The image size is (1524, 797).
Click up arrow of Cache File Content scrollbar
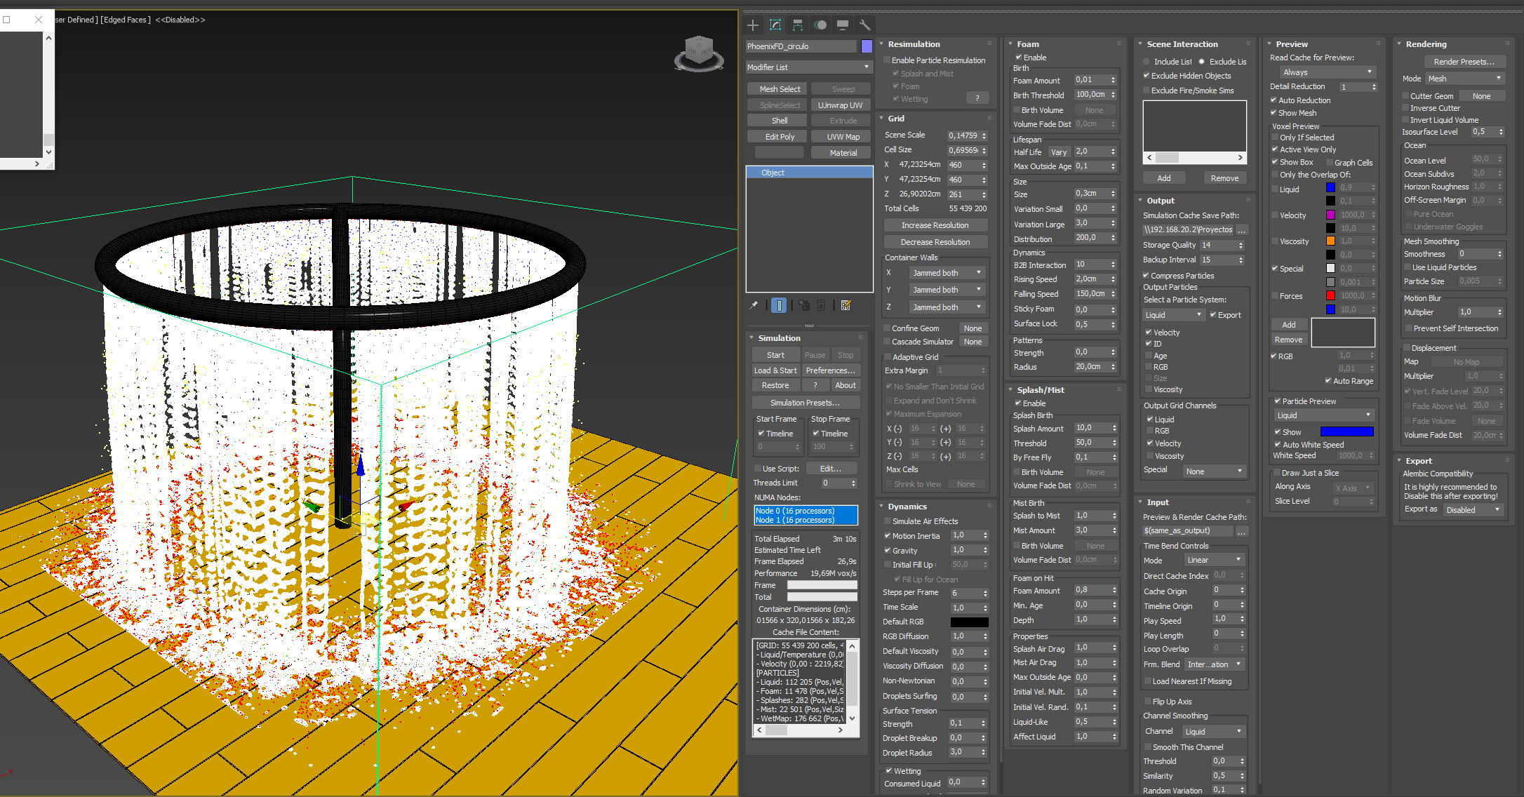point(853,646)
